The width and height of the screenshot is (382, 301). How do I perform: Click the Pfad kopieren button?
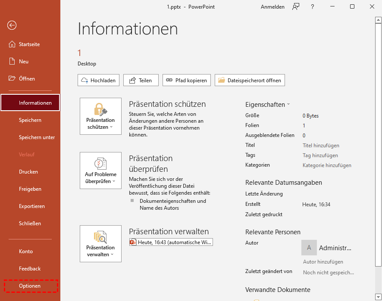tap(187, 80)
